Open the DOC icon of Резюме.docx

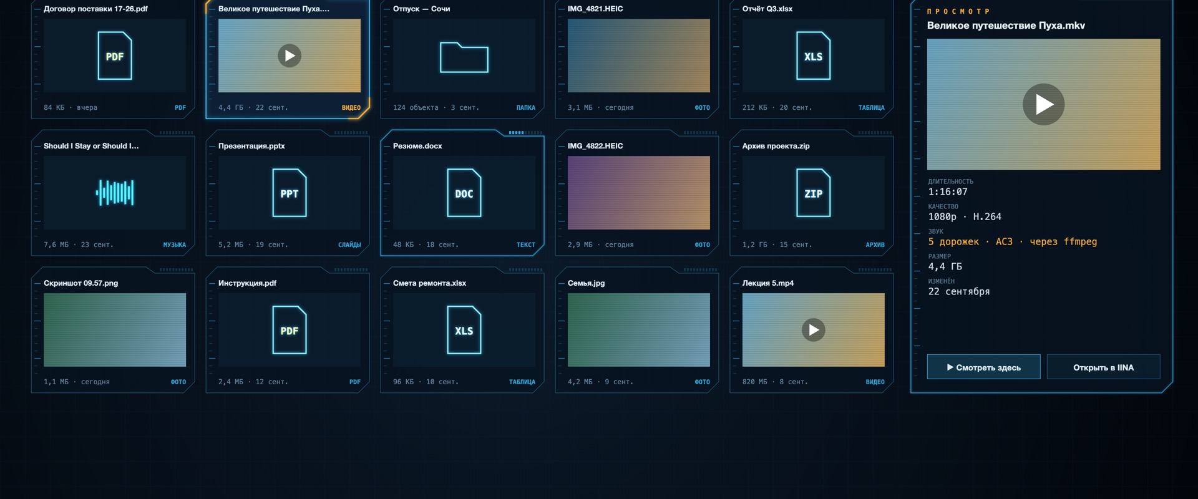(x=464, y=193)
